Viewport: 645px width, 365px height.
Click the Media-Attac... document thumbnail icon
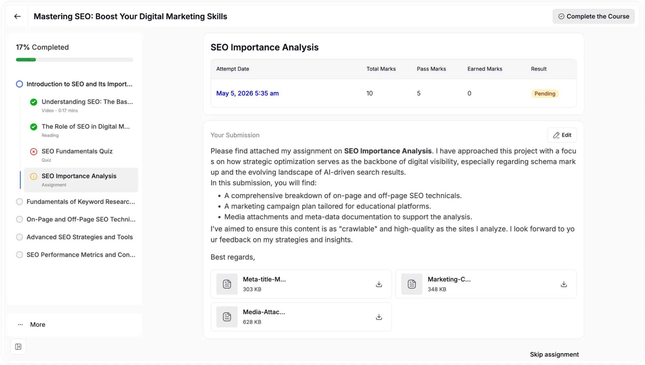(227, 317)
